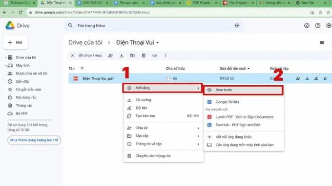Click trash icon in selection toolbar

point(144,56)
